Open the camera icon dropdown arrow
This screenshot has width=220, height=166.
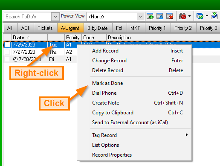coord(189,16)
